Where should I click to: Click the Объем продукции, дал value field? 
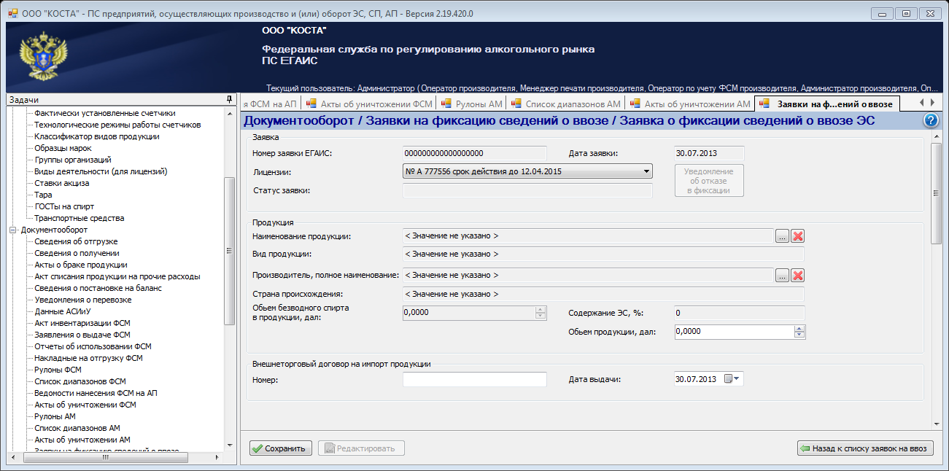coord(735,332)
